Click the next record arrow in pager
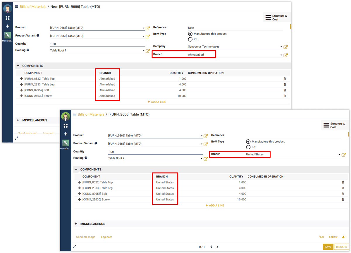Image resolution: width=351 pixels, height=253 pixels. [x=217, y=247]
